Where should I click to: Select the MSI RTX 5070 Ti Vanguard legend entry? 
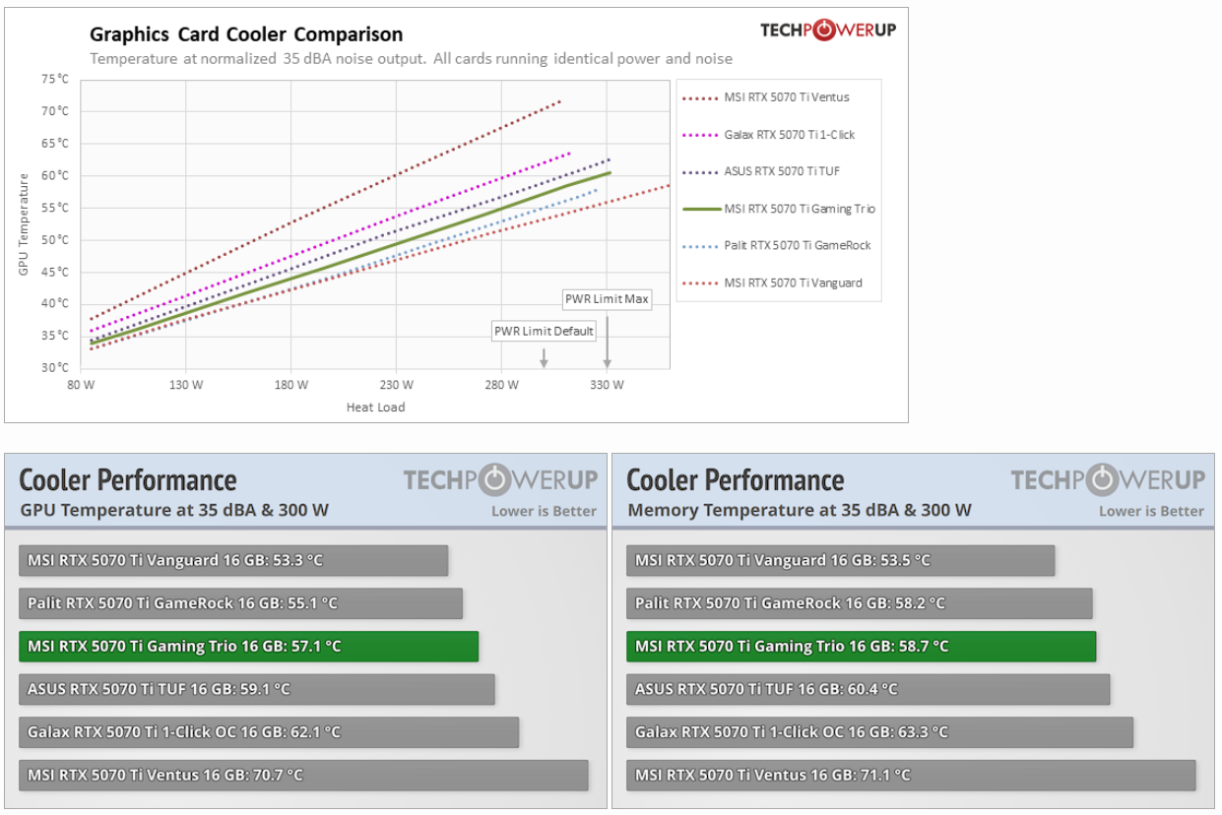click(x=772, y=282)
